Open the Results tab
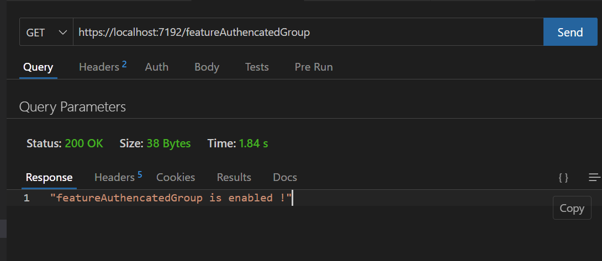The width and height of the screenshot is (602, 261). (x=234, y=177)
